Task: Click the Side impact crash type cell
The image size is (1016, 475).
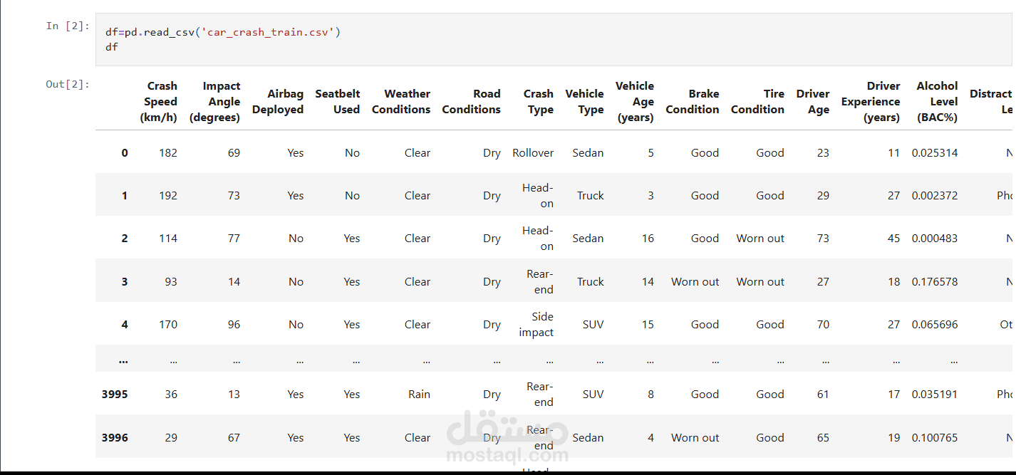Action: click(x=536, y=324)
